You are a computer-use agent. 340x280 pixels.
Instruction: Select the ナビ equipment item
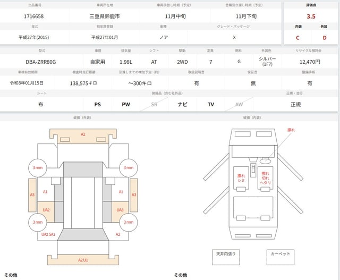[182, 105]
